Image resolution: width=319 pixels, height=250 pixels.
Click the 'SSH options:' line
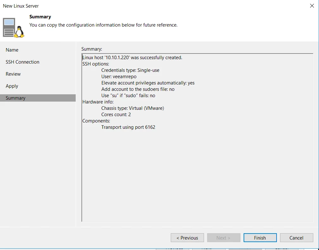[x=96, y=64]
